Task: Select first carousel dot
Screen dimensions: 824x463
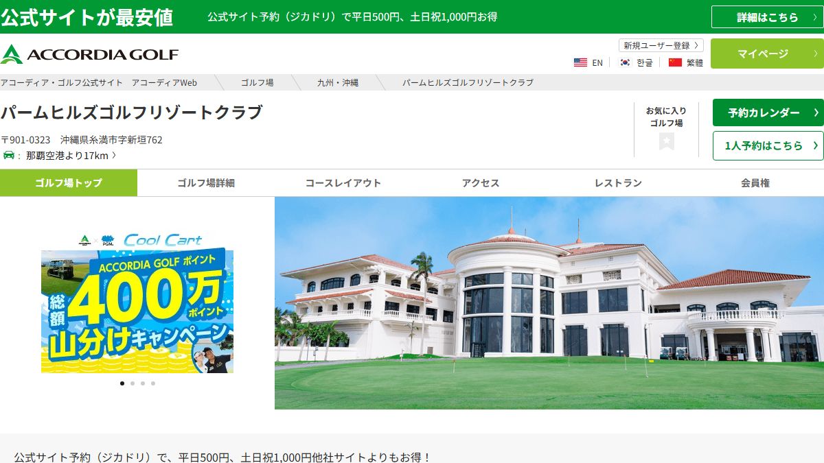Action: (x=122, y=383)
